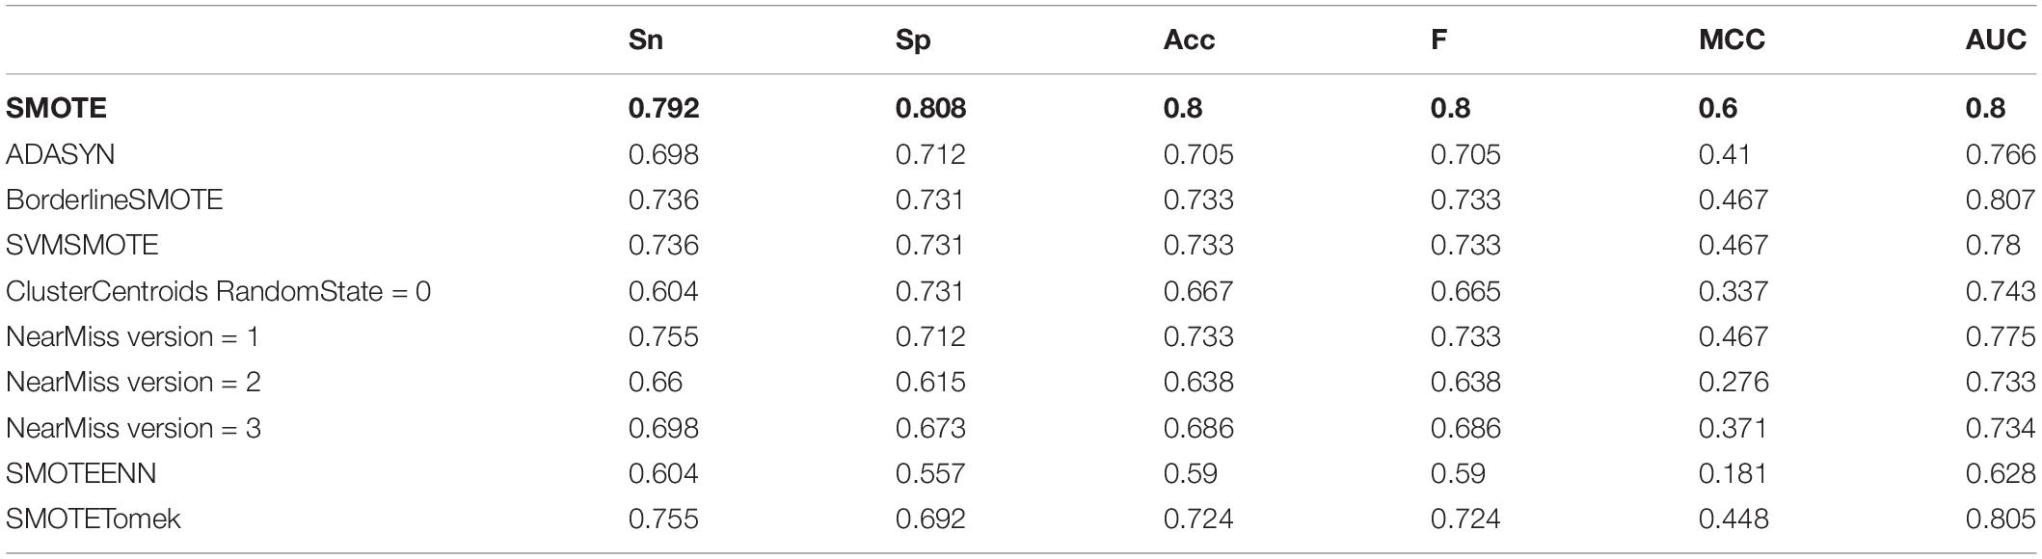Viewport: 2042px width, 559px height.
Task: Select SMOTEENN AUC value 0.628
Action: tap(2001, 473)
